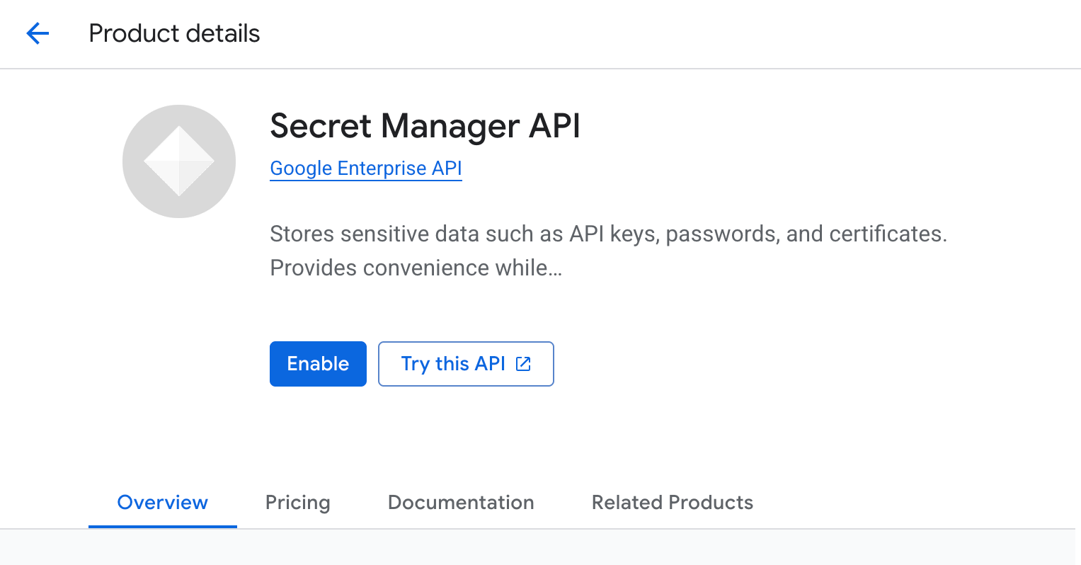
Task: Switch to the Pricing tab
Action: (297, 502)
